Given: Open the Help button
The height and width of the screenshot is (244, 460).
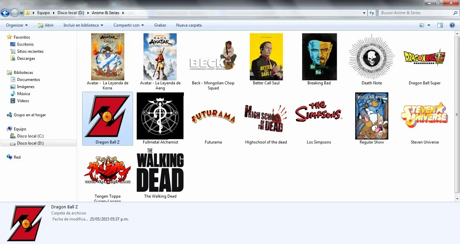Looking at the screenshot, I should 452,25.
